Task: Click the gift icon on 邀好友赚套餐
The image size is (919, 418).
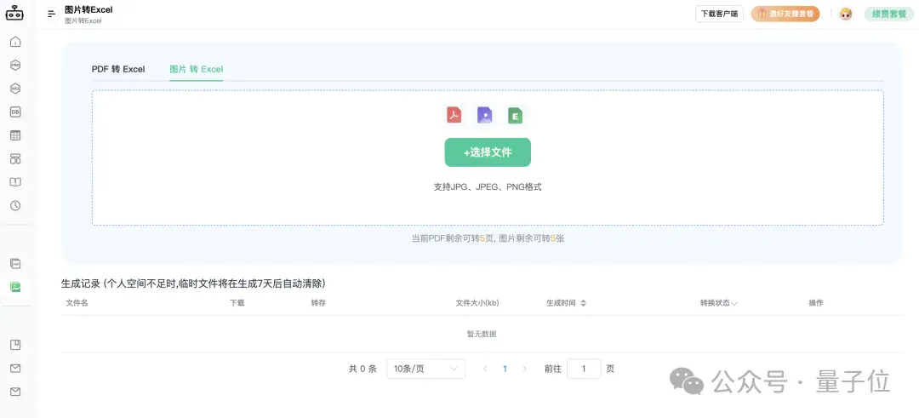Action: 762,14
